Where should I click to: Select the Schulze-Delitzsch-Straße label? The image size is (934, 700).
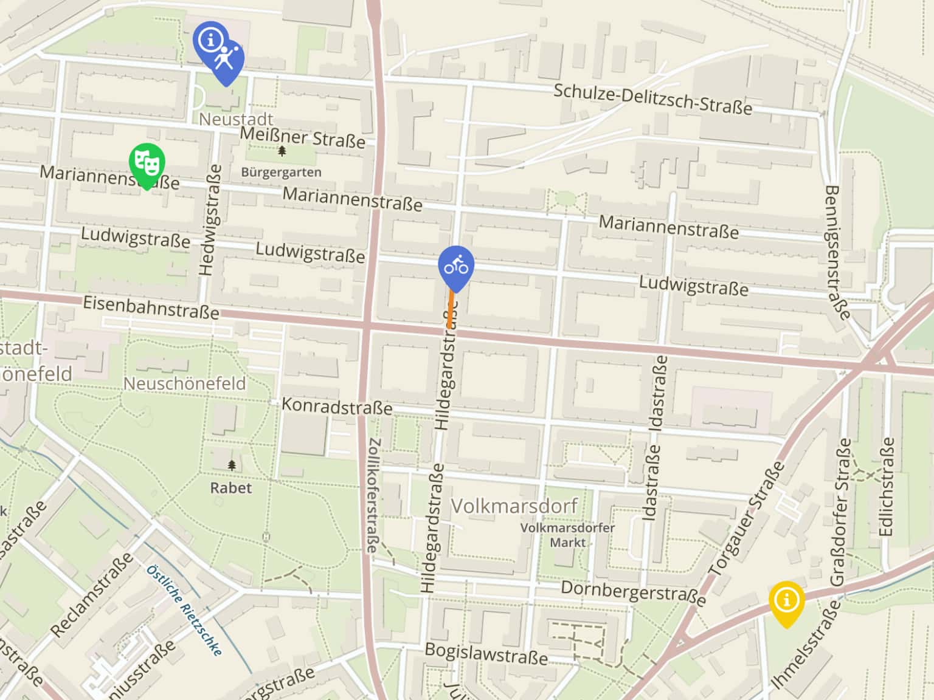tap(652, 99)
